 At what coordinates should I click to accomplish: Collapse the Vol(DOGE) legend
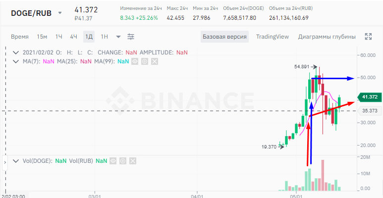coord(16,161)
